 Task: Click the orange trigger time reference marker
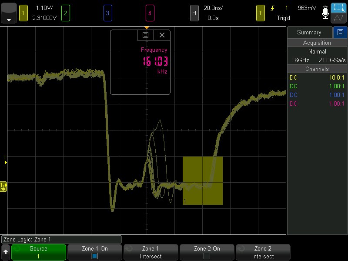pos(147,28)
